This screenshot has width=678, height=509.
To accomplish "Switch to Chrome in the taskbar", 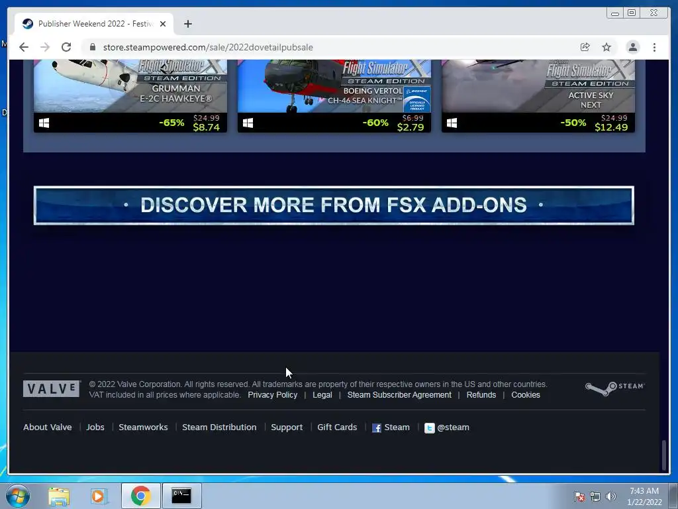I will 140,496.
